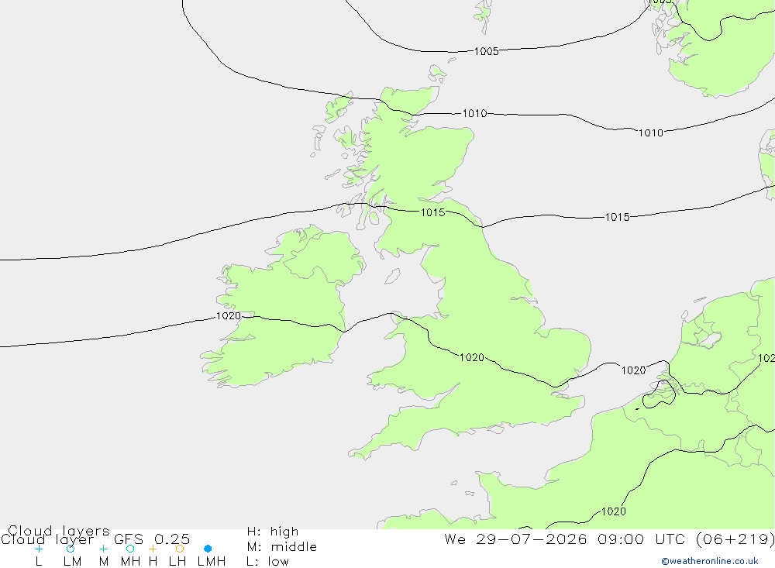This screenshot has height=568, width=775.
Task: Click the 'LM' legend label
Action: 72,562
